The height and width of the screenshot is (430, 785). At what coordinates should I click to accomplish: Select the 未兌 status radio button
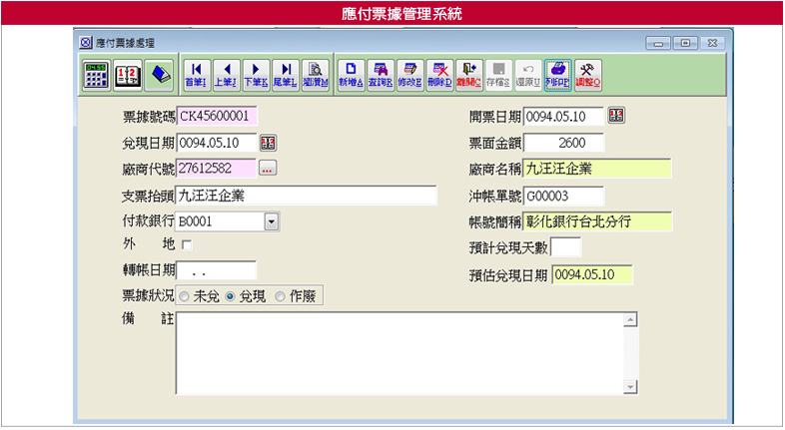(185, 296)
